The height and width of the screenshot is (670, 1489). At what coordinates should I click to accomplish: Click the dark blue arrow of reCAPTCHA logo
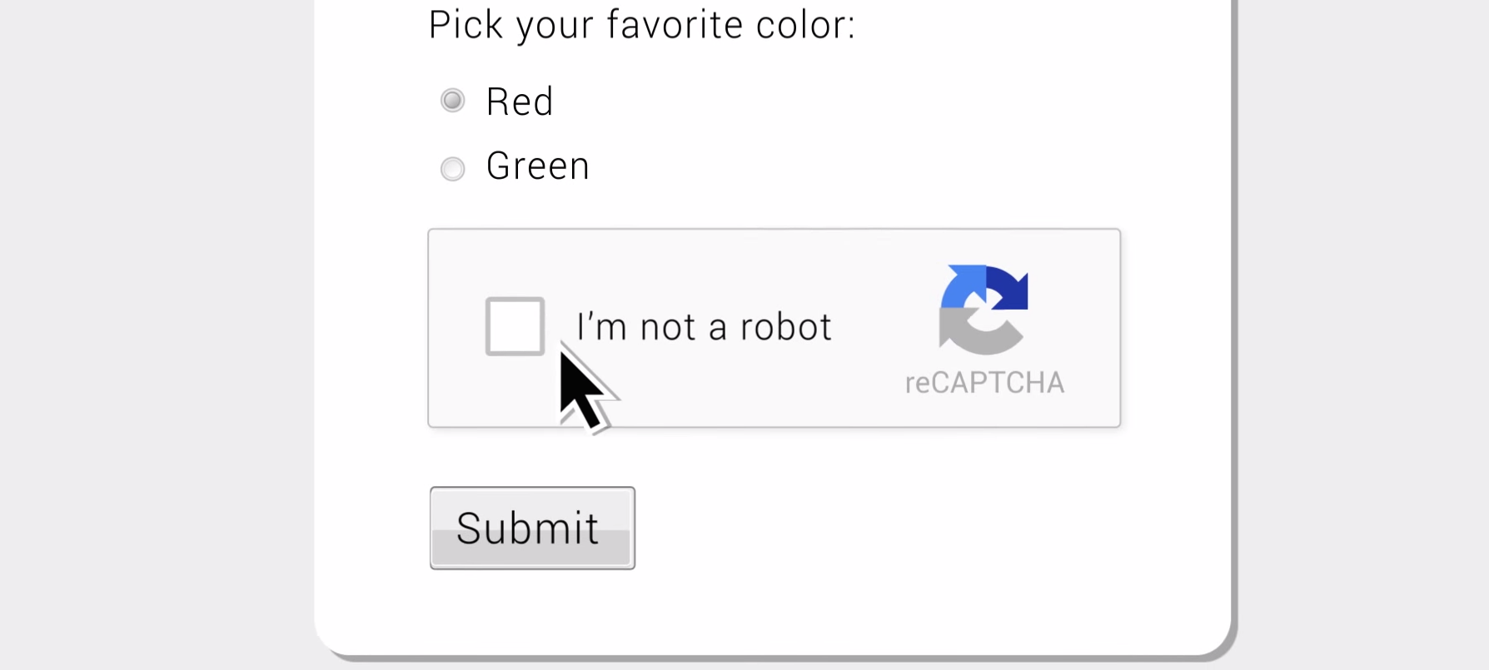coord(1008,287)
